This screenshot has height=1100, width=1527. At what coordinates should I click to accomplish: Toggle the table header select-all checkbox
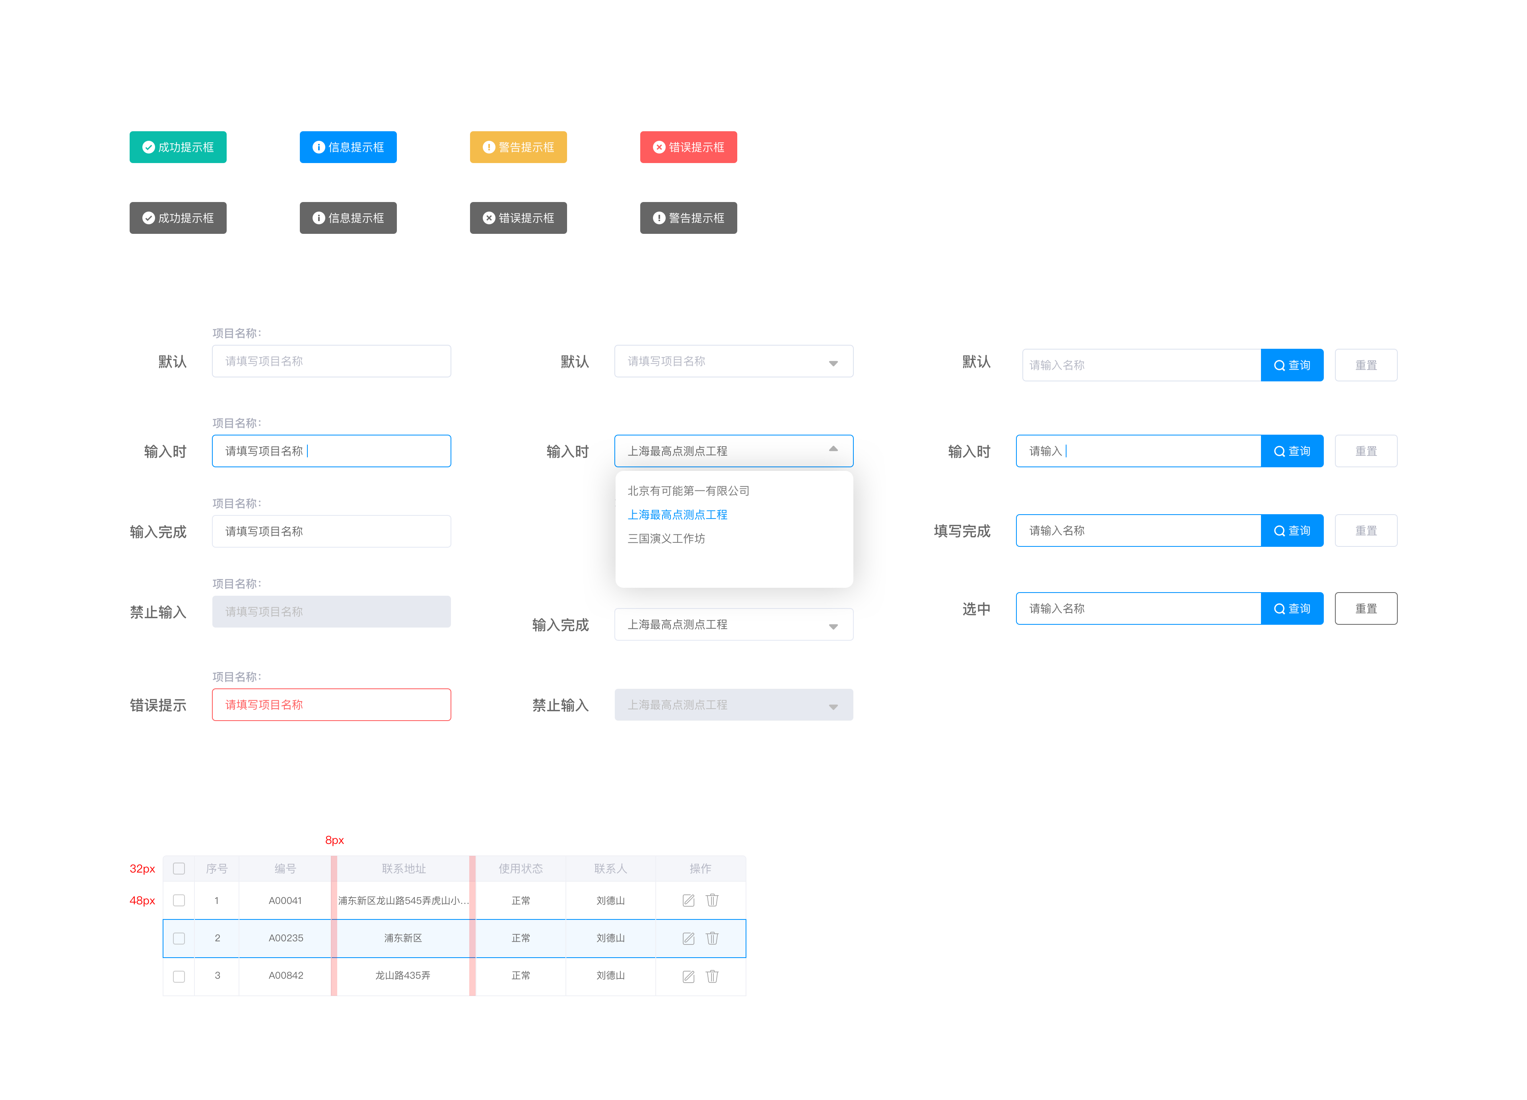(x=179, y=869)
